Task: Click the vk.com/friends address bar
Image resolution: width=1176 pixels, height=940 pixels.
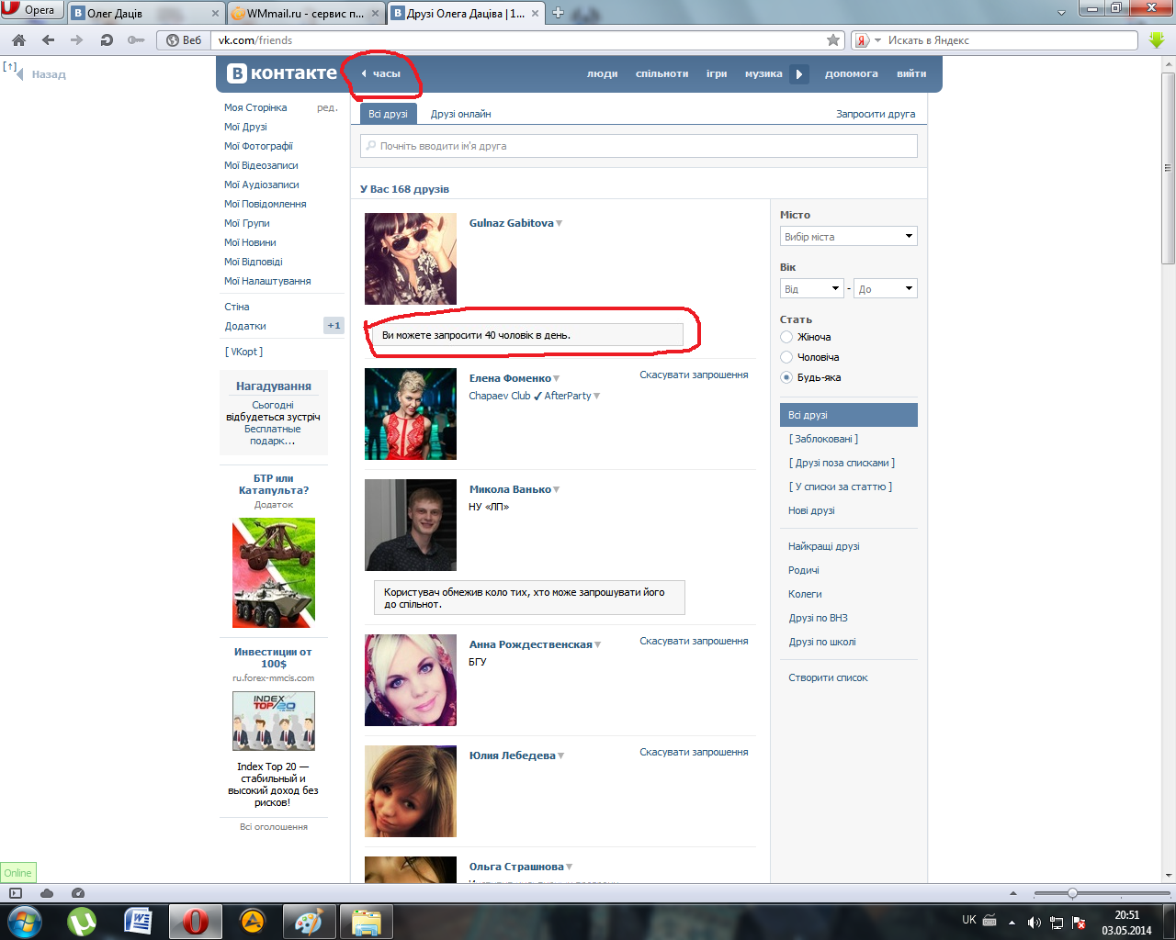Action: pos(519,40)
